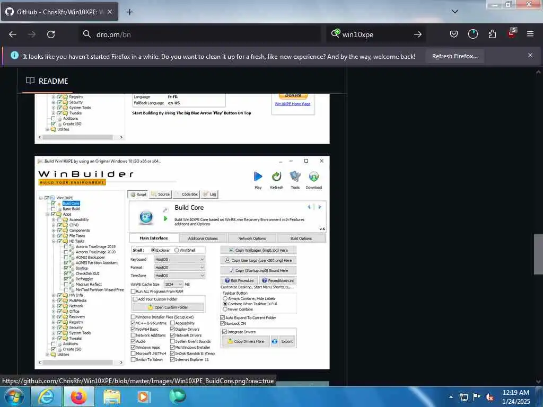Expand the MultiMedia tree node
The image size is (543, 407).
pyautogui.click(x=54, y=300)
